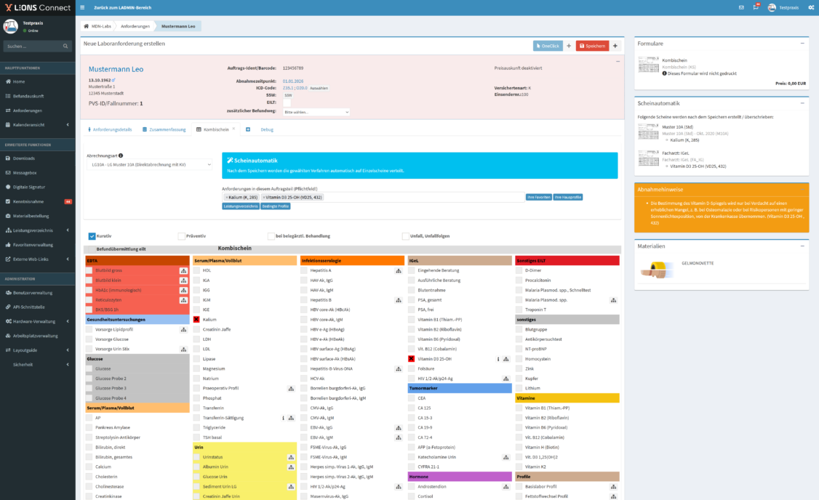Click the info icon next to Vitamin D3 25-OH

click(498, 359)
